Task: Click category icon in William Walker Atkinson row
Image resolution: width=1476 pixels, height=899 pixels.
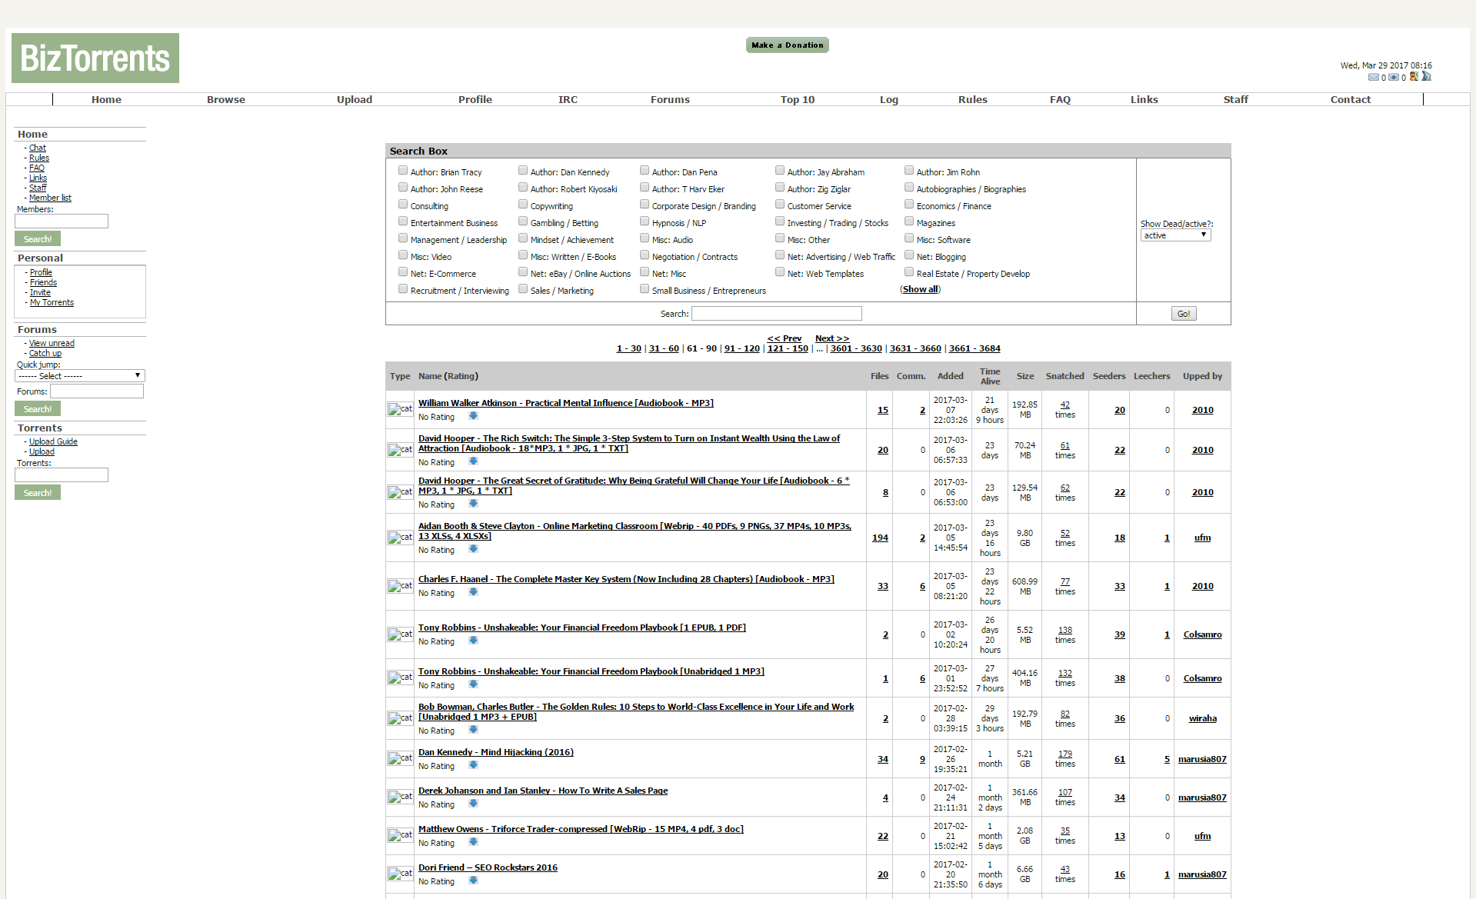Action: 400,409
